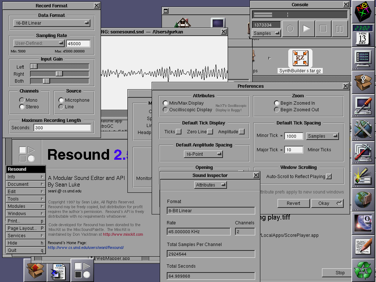Image resolution: width=376 pixels, height=282 pixels.
Task: Click the open box with red arrow icon
Action: pos(35,271)
